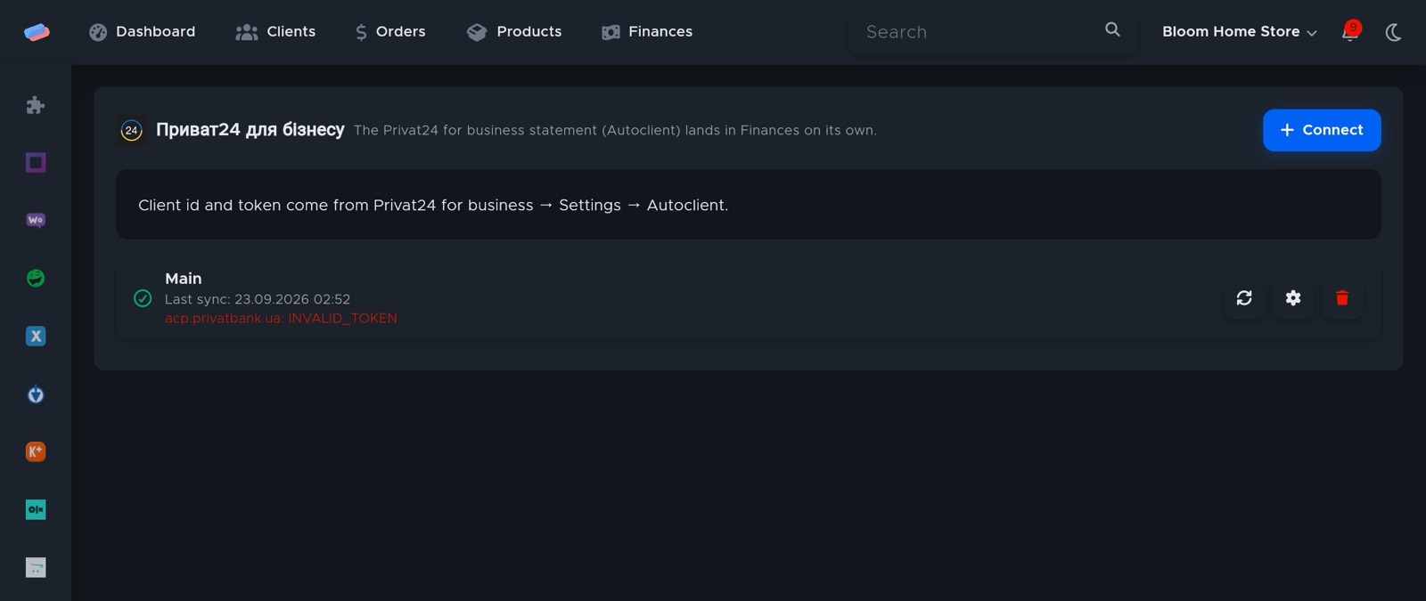Open the WooCommerce integration in sidebar
1426x601 pixels.
[36, 220]
